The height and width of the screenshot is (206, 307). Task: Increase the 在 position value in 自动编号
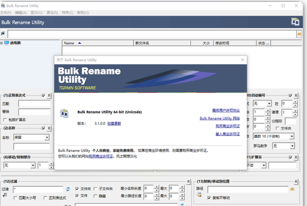tap(295, 102)
